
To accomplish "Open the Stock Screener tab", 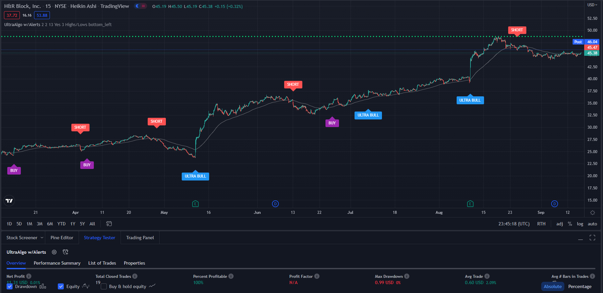I will pyautogui.click(x=22, y=238).
